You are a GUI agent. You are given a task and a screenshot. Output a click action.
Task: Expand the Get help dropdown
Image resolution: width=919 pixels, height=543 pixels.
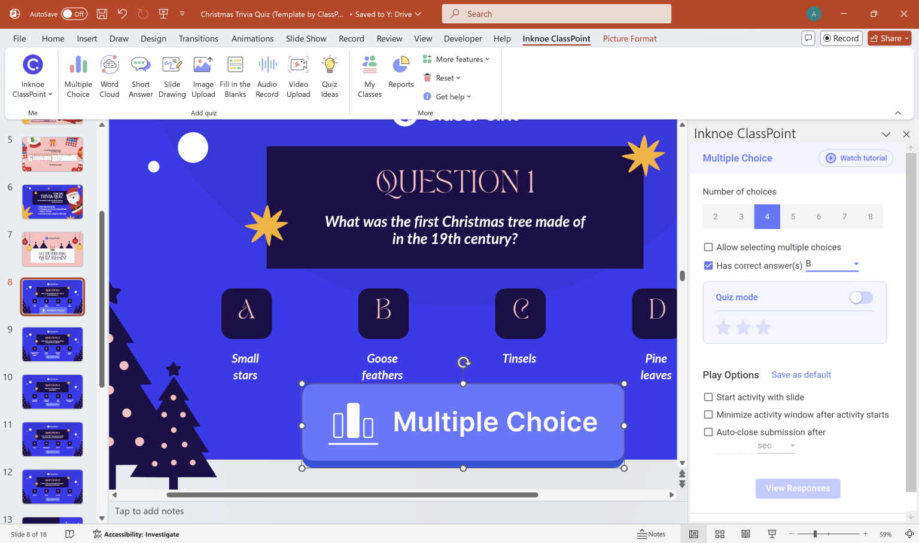[x=448, y=96]
